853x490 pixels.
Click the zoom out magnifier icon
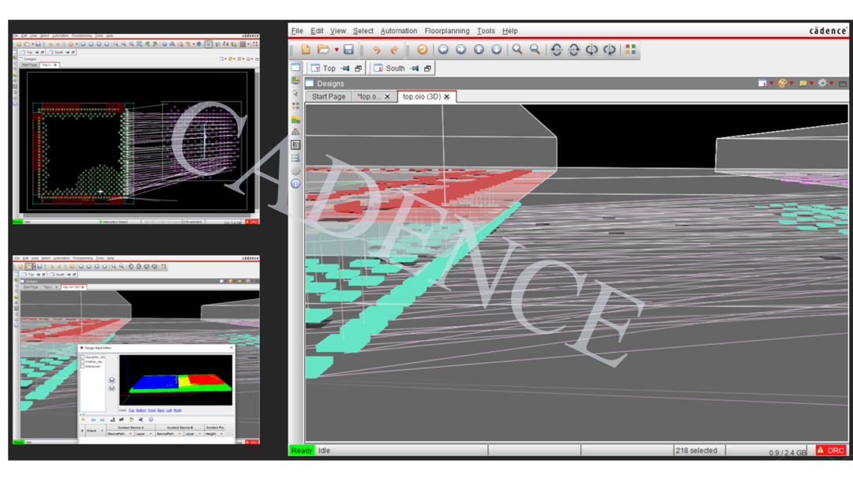point(535,50)
